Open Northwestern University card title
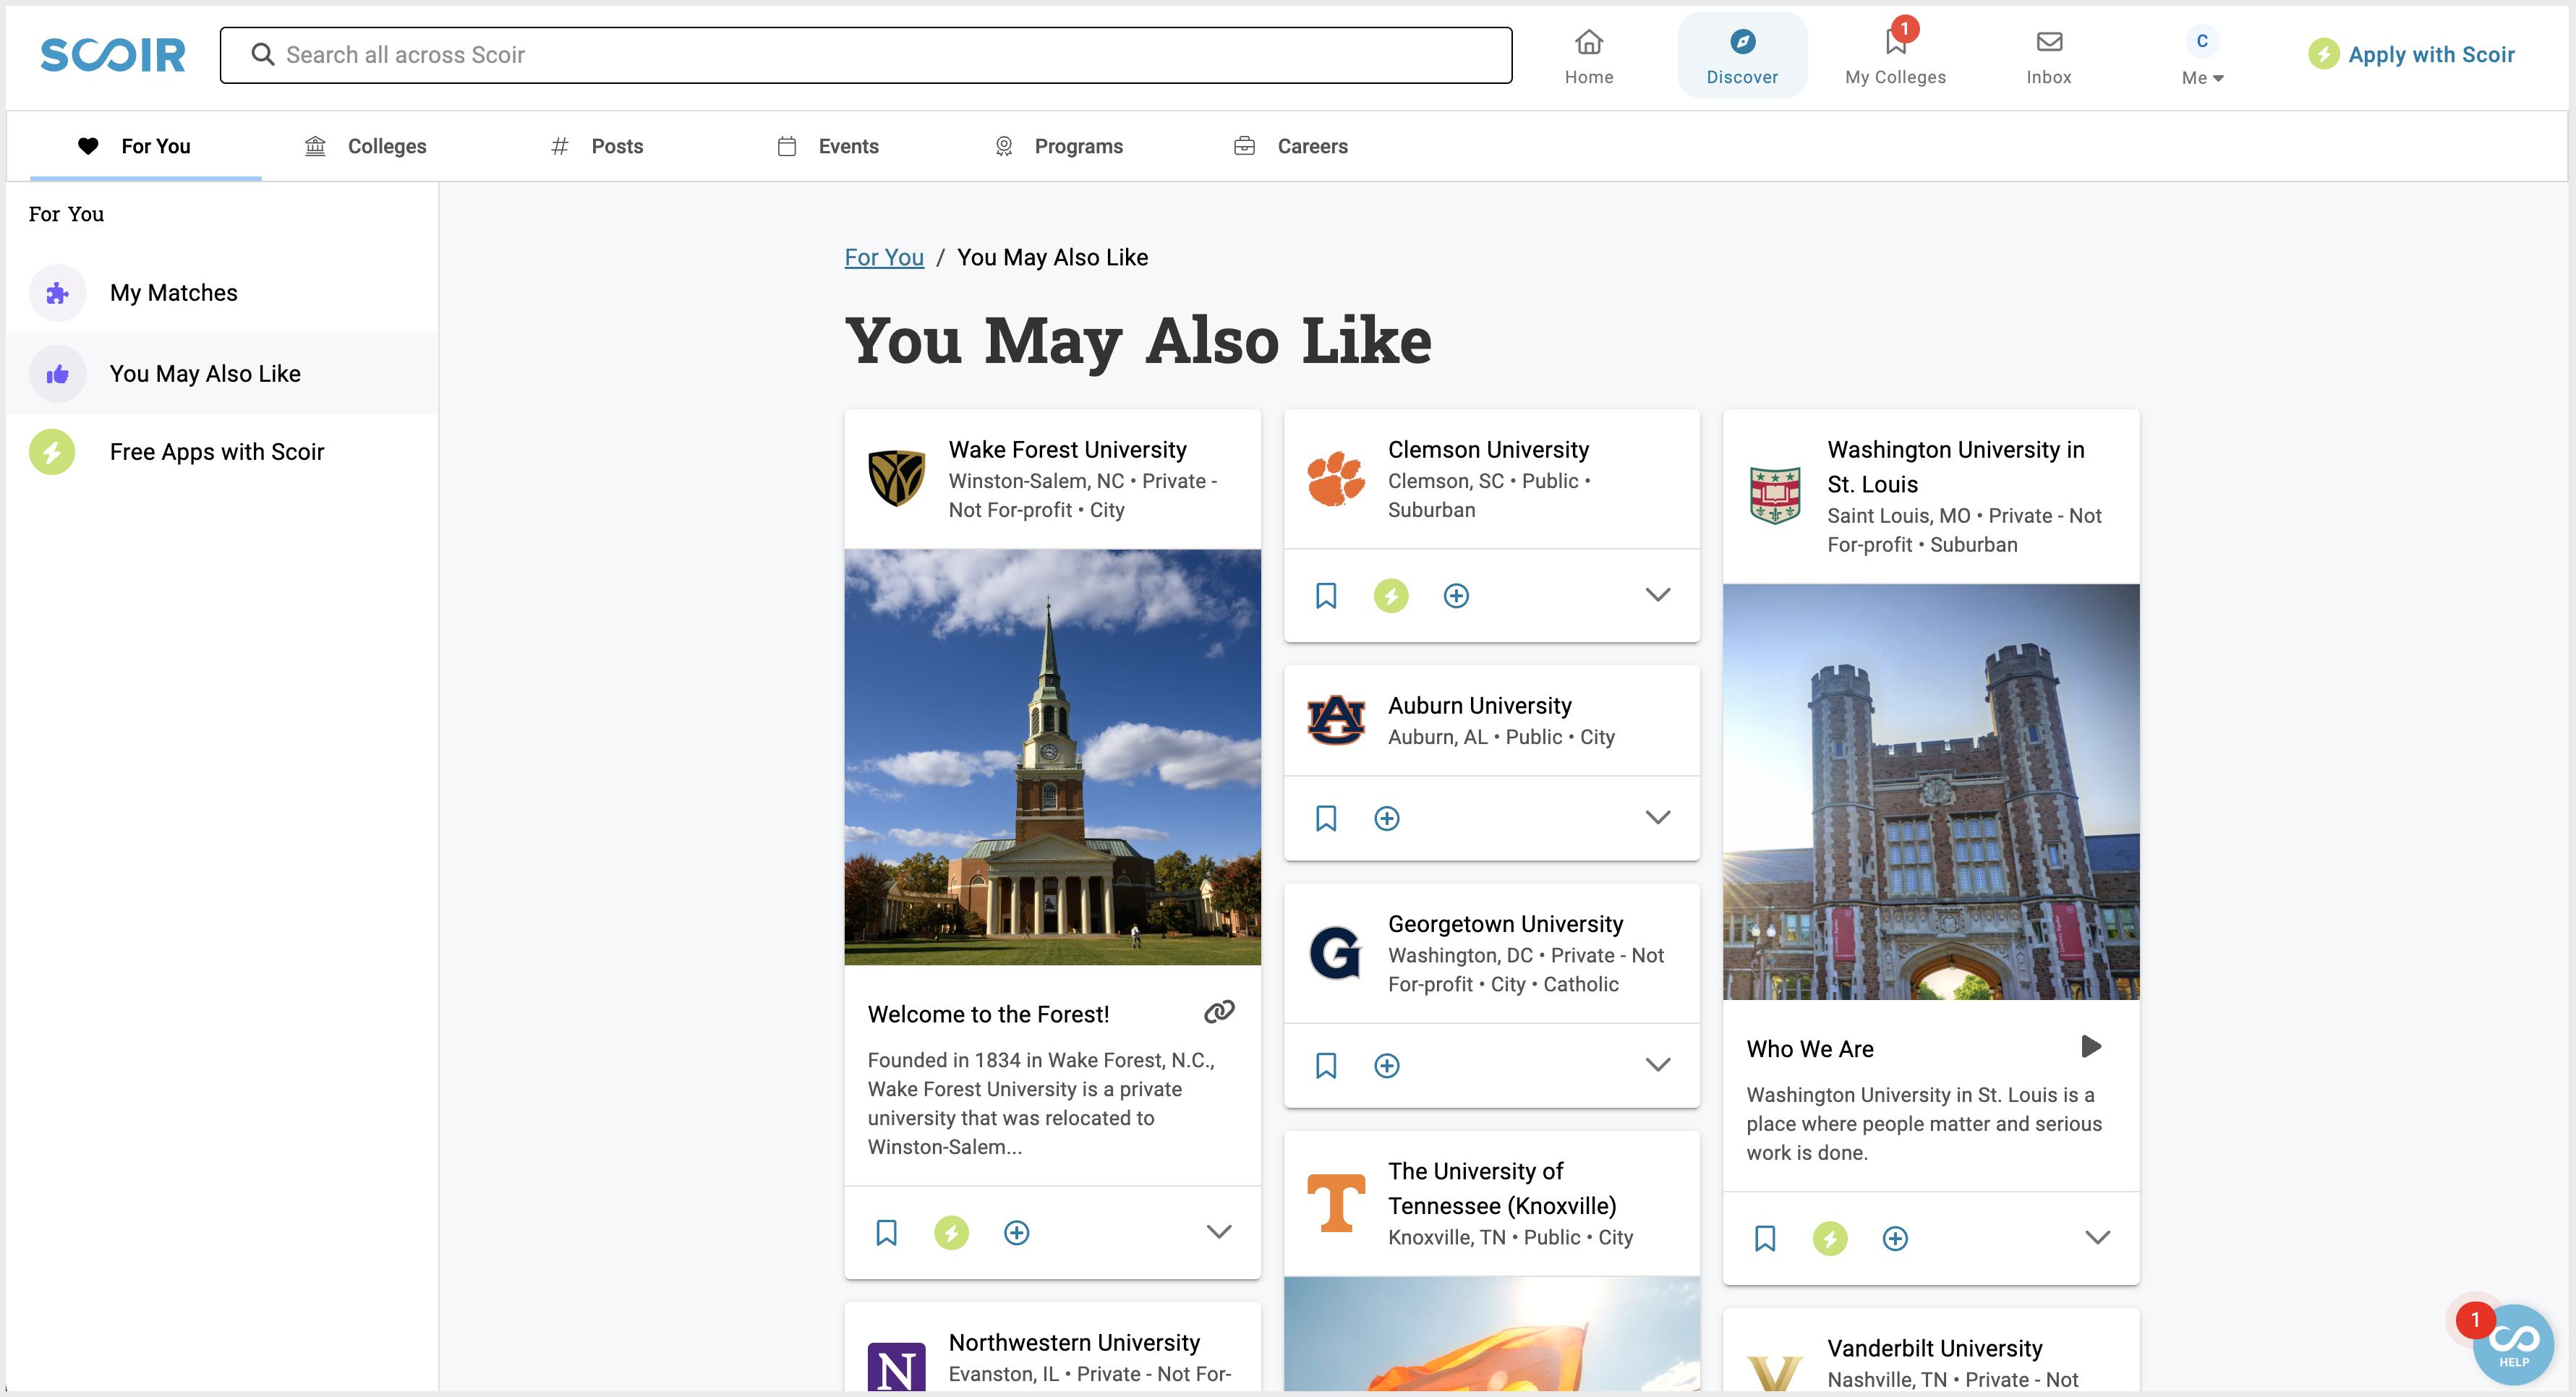Image resolution: width=2576 pixels, height=1397 pixels. (x=1074, y=1343)
